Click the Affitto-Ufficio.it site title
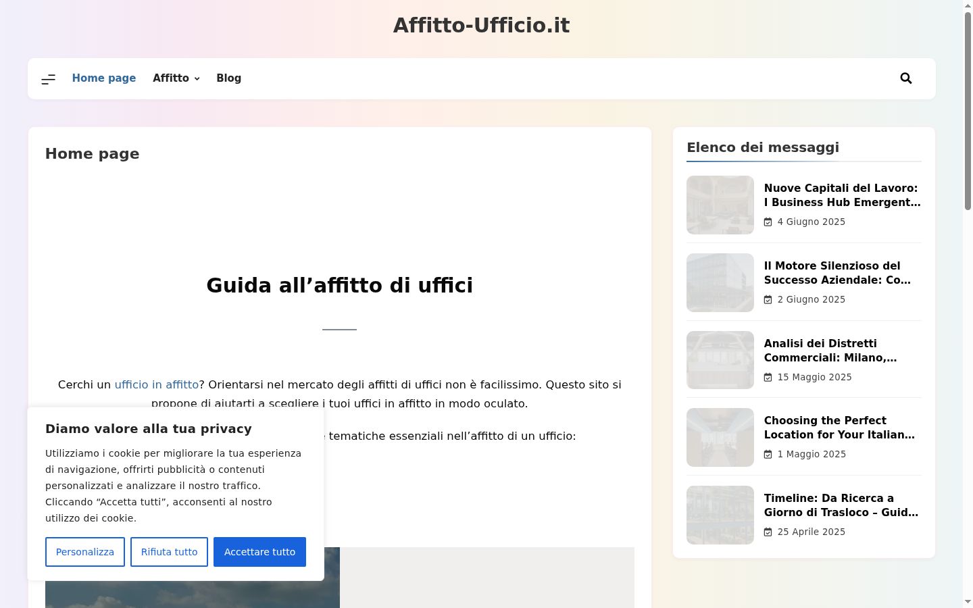 (x=481, y=25)
